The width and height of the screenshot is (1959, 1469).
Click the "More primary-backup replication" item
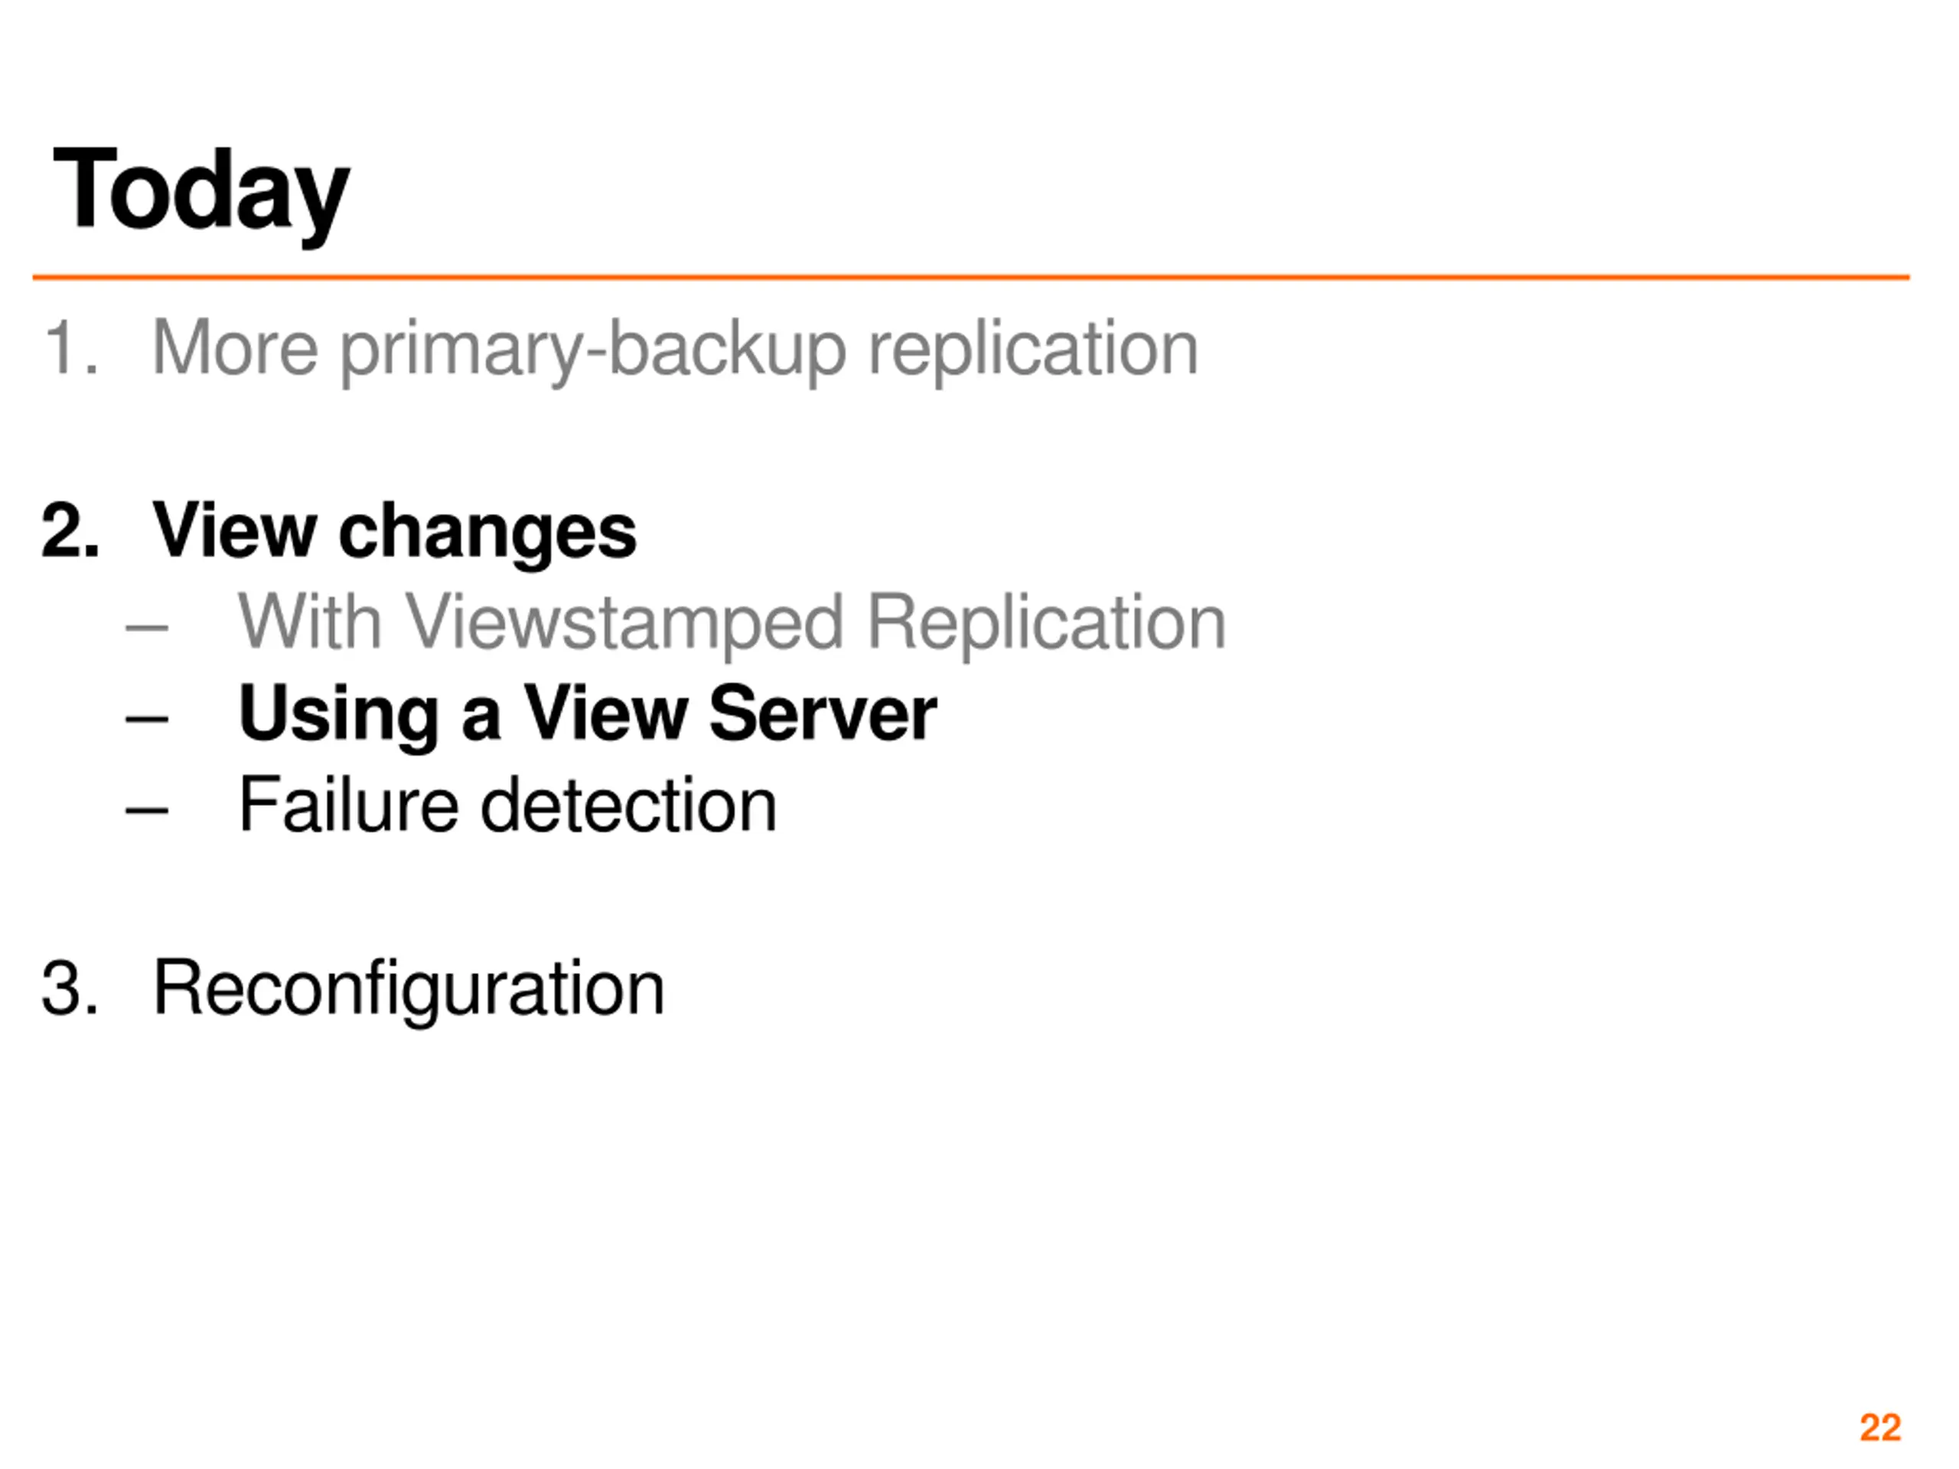click(675, 350)
